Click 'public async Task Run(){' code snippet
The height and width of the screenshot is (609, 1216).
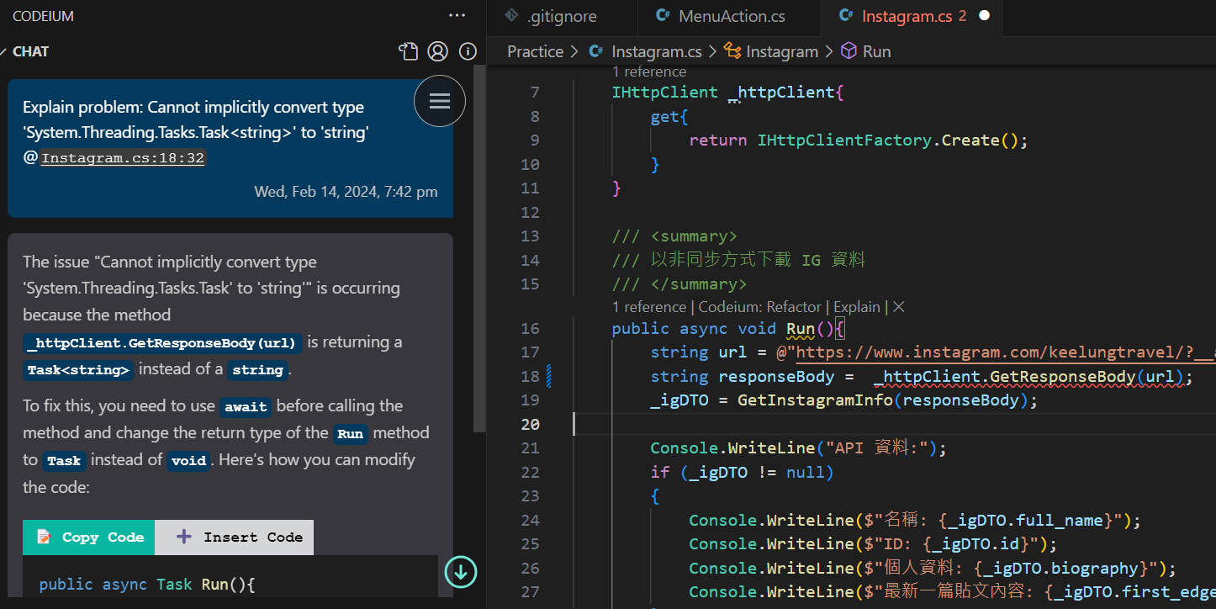146,584
